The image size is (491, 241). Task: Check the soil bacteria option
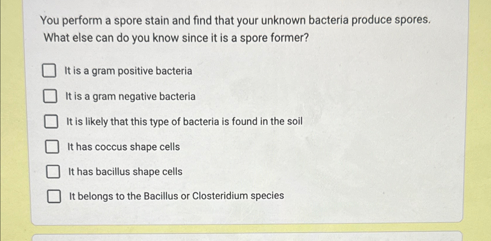51,122
